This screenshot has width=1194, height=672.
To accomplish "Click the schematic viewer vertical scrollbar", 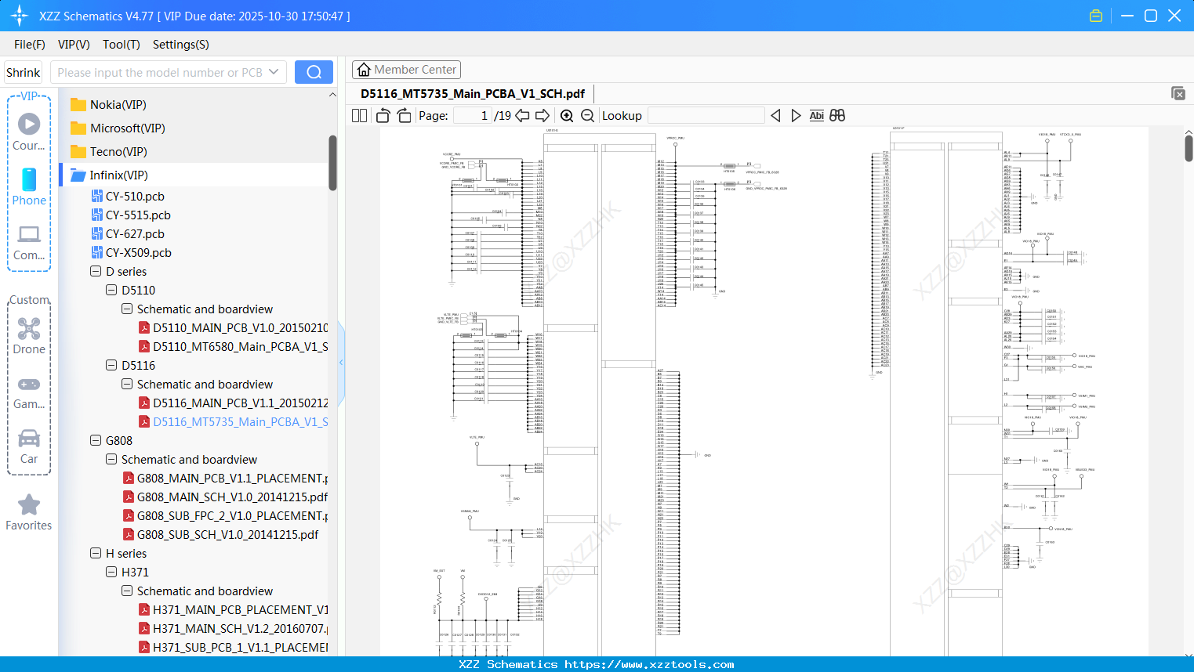I will (1189, 147).
